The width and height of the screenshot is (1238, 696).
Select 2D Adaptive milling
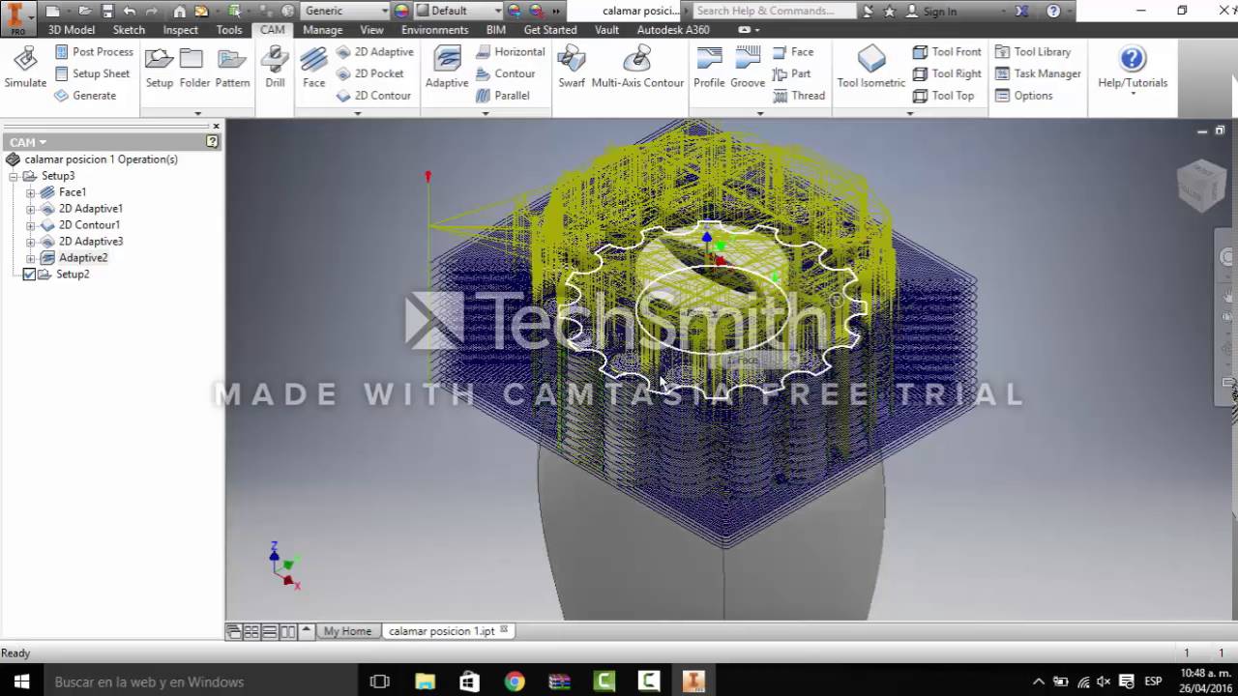click(375, 51)
